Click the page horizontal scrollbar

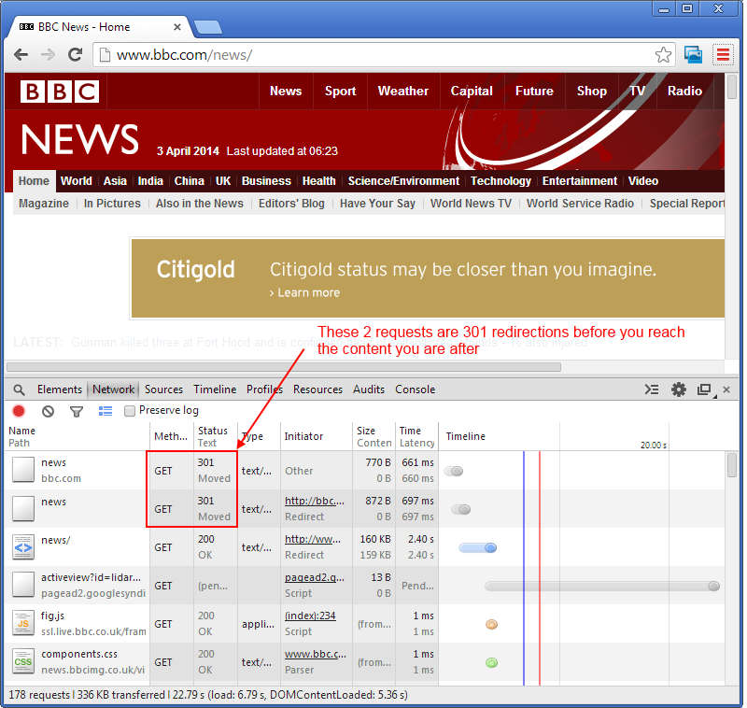pyautogui.click(x=284, y=367)
